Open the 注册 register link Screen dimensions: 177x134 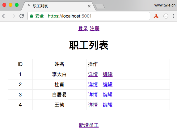tap(95, 28)
